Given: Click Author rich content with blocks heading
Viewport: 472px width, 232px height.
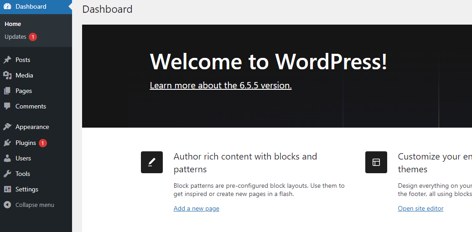Looking at the screenshot, I should click(x=245, y=163).
